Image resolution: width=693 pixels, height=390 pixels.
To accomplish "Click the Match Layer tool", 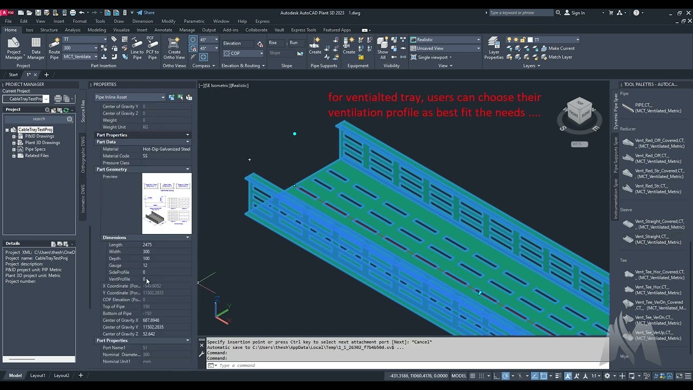I will [x=555, y=57].
